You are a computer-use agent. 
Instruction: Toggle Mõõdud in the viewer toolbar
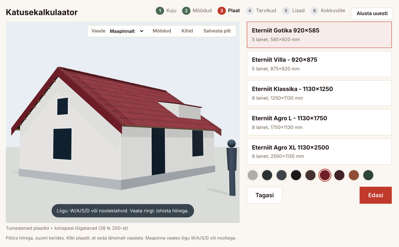coord(162,31)
